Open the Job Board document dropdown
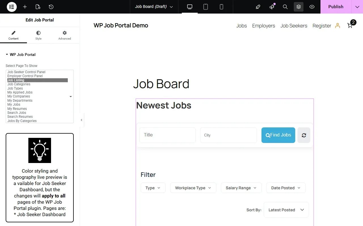The height and width of the screenshot is (226, 363). click(x=154, y=7)
